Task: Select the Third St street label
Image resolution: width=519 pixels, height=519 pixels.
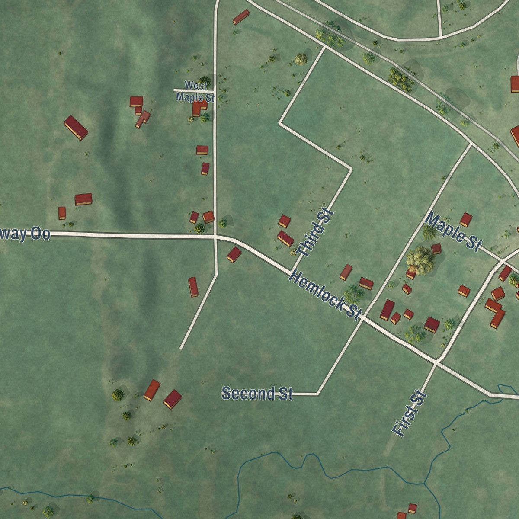Action: (316, 233)
